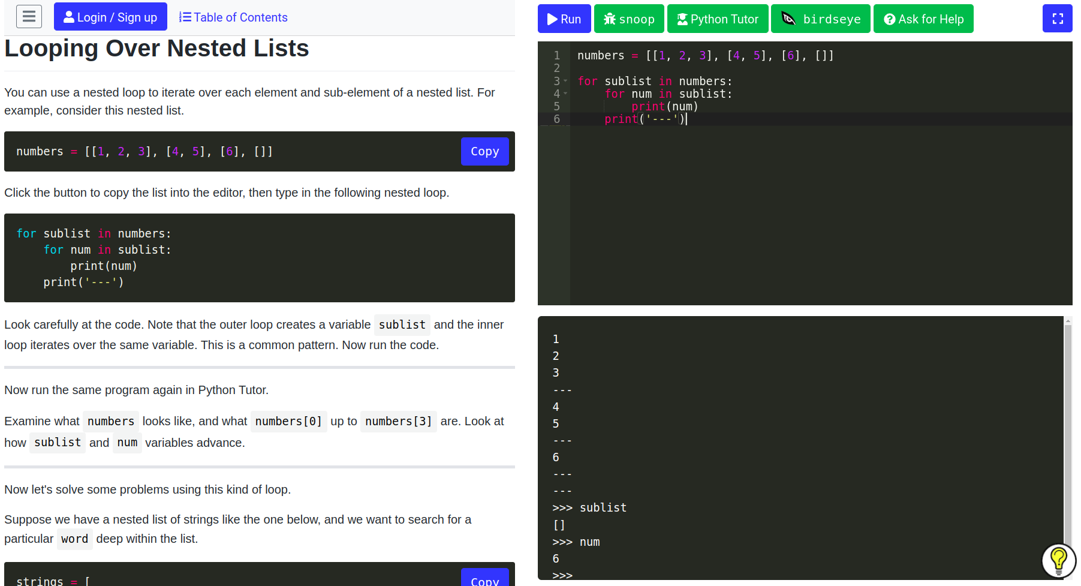This screenshot has width=1081, height=586.
Task: Click the output console scrollbar
Action: (x=1067, y=420)
